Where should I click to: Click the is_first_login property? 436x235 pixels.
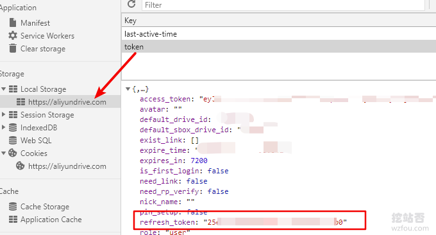click(184, 171)
